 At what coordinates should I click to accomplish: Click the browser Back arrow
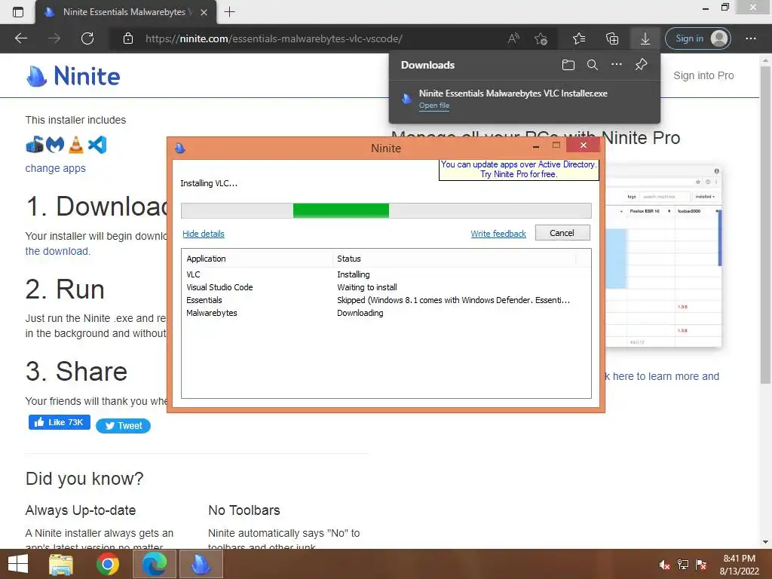[20, 38]
